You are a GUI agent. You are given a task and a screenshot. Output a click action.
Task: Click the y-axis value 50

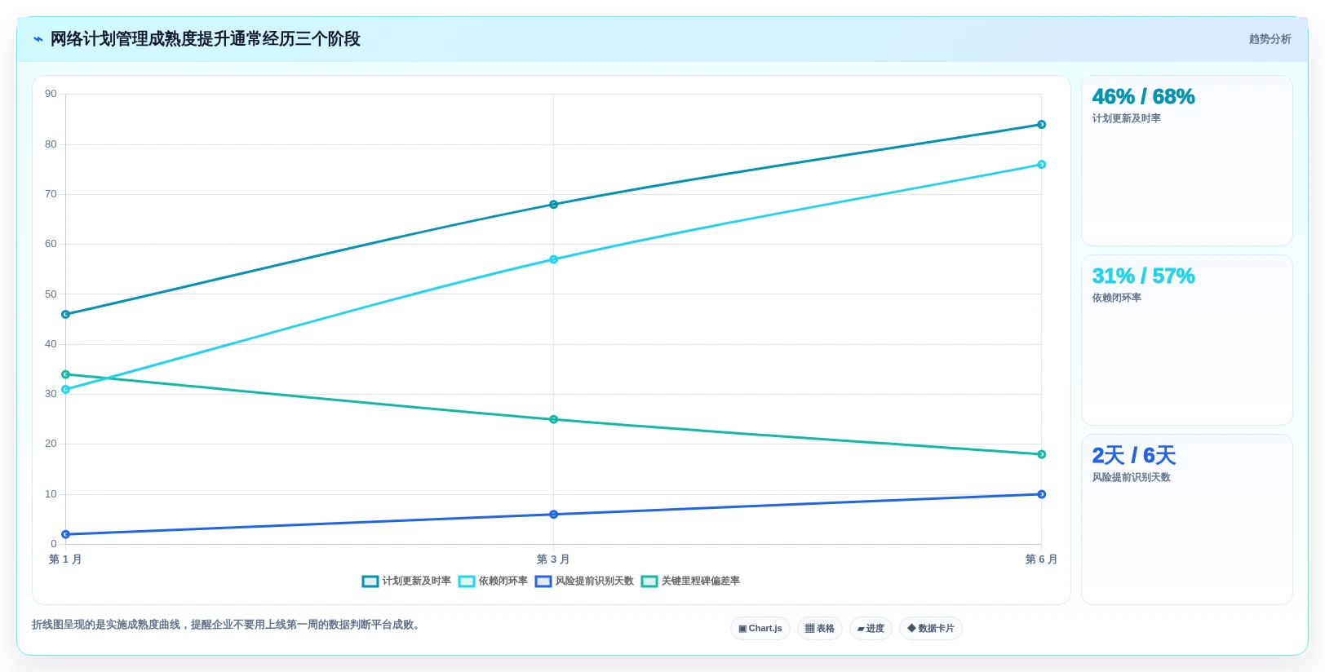coord(51,294)
